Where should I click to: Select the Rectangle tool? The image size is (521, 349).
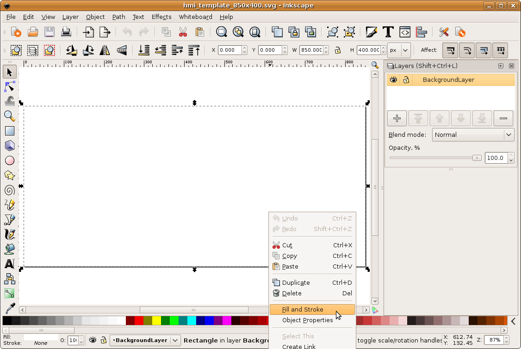[10, 131]
